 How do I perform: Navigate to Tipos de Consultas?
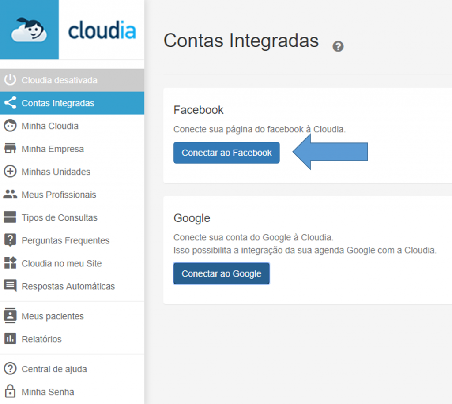tap(72, 218)
